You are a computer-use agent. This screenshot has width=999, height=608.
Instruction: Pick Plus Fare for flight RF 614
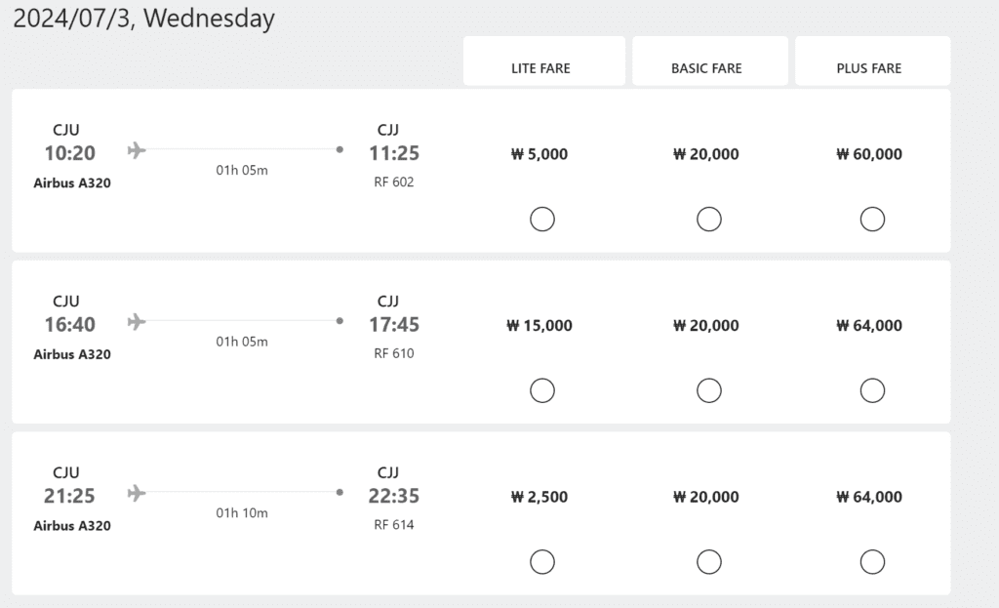pyautogui.click(x=871, y=562)
